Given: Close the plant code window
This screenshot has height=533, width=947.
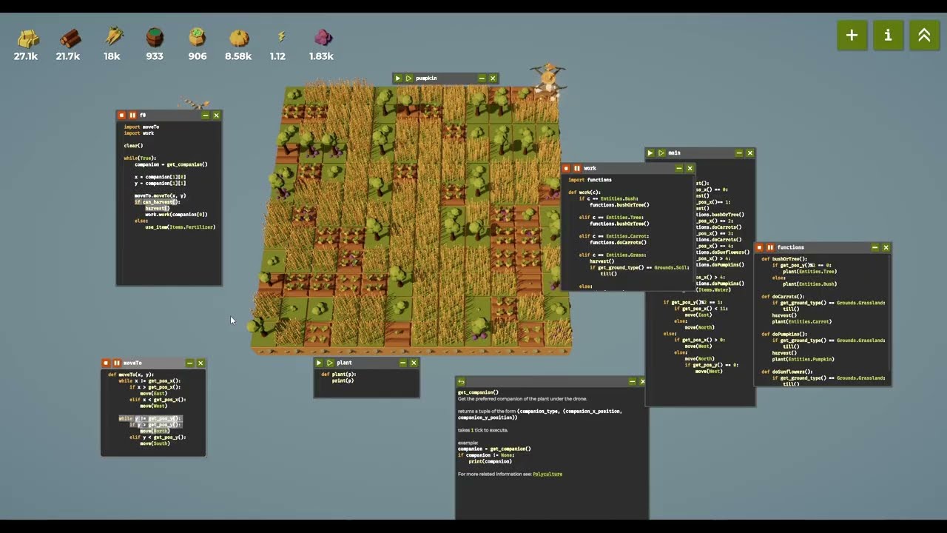Looking at the screenshot, I should 414,363.
